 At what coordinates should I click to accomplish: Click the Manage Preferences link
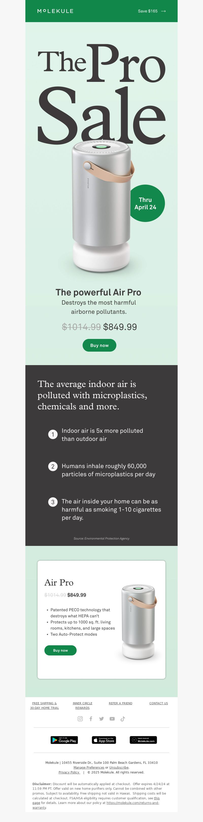[x=89, y=767]
